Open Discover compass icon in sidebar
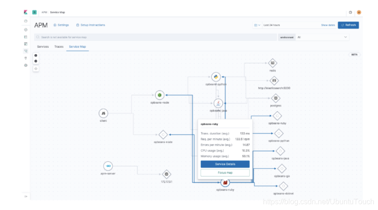Screen dimensions: 378x210 (26, 30)
